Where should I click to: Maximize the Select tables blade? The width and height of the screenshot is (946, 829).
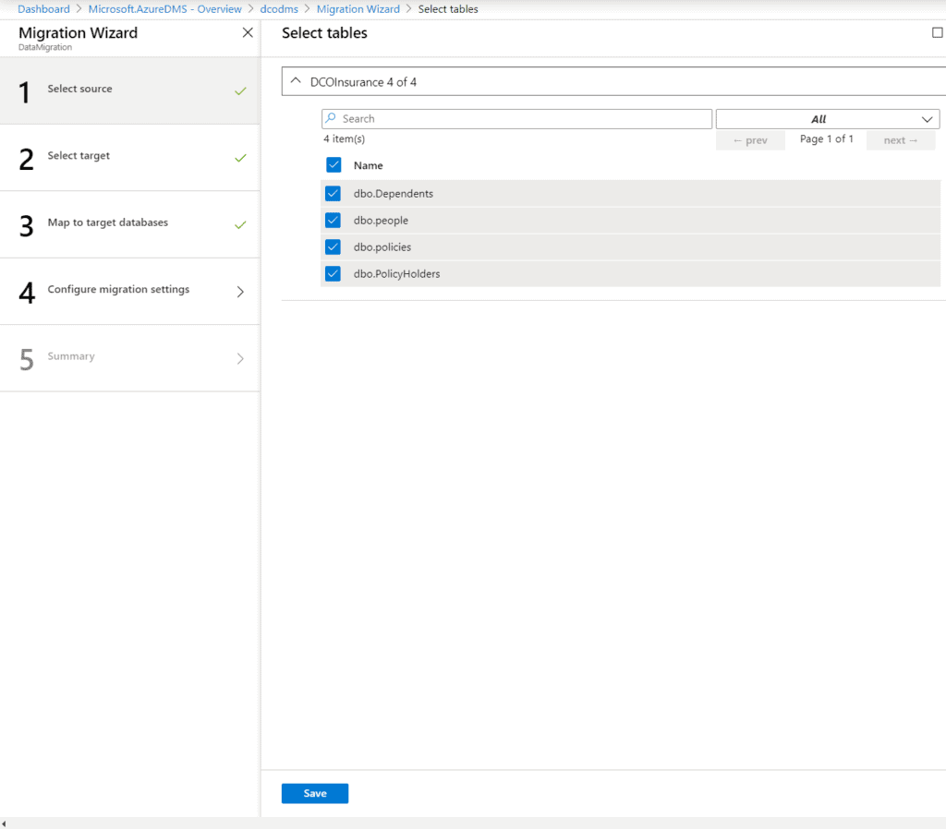pos(938,32)
